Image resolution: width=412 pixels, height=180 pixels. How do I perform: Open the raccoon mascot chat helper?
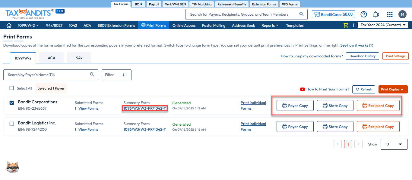point(12,167)
